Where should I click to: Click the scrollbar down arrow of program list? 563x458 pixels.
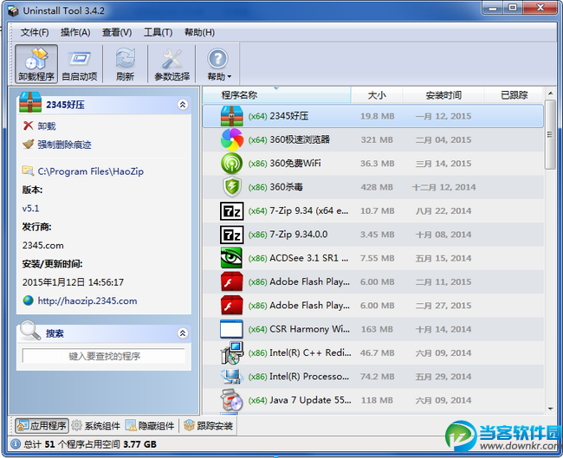550,409
